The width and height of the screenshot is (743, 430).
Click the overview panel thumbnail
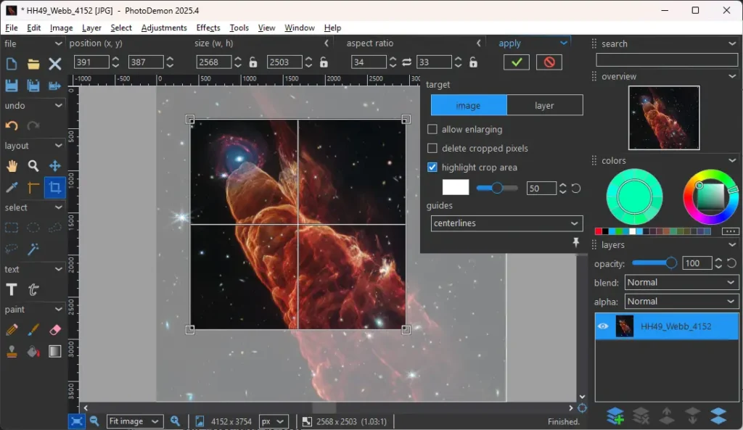pos(665,116)
